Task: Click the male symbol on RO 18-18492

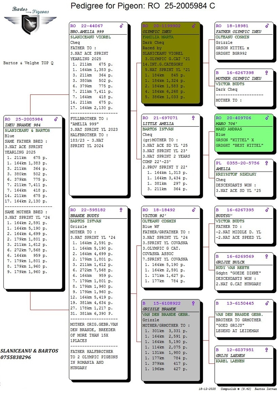Action: click(x=194, y=210)
